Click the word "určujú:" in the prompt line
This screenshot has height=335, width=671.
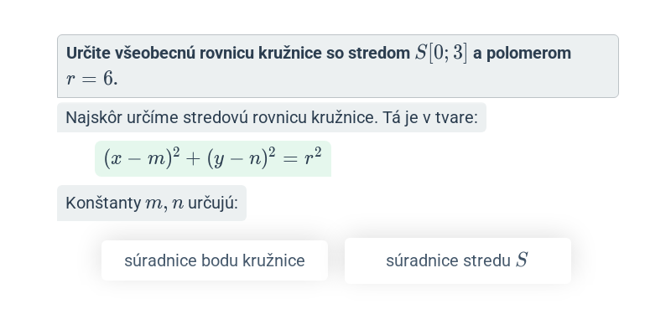(213, 204)
